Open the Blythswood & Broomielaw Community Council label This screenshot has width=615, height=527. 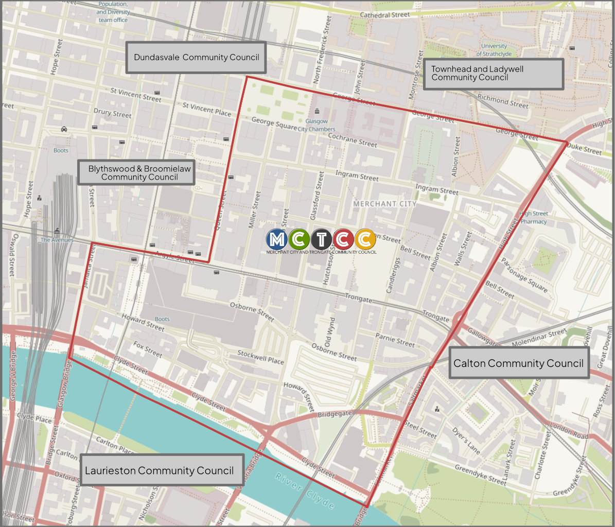coord(136,173)
